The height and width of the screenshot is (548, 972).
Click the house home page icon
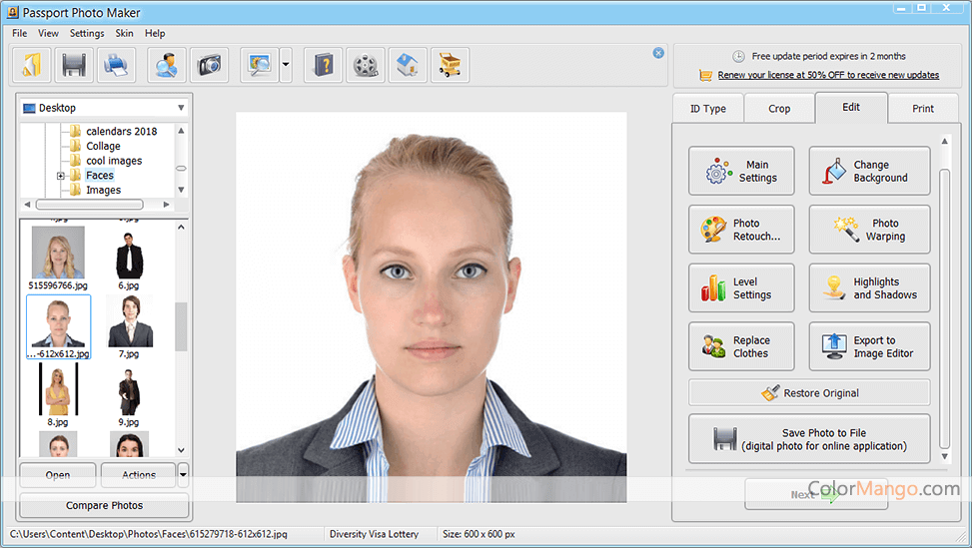[408, 66]
